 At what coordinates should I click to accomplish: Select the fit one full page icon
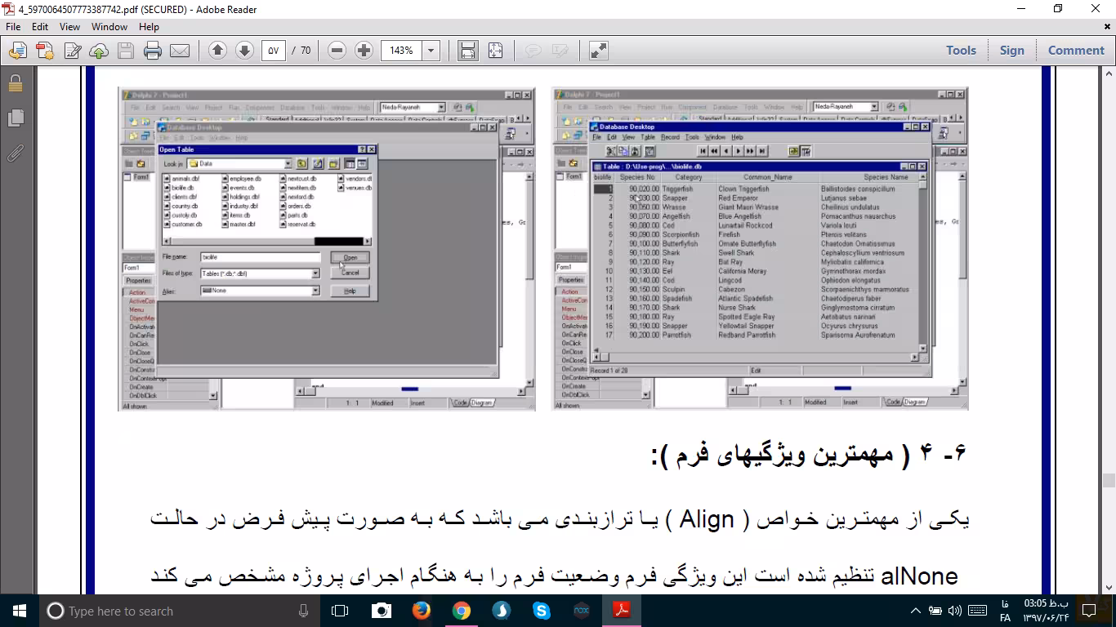(x=495, y=51)
